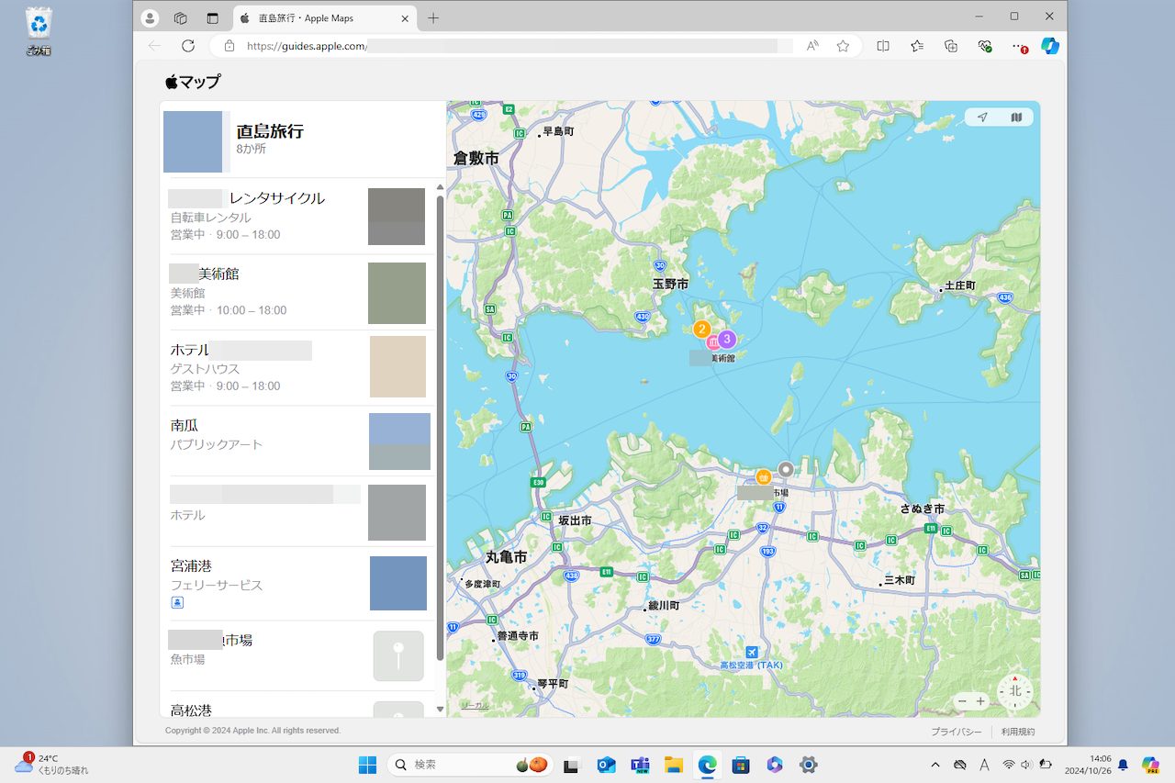The image size is (1175, 783).
Task: Toggle Edge split screen view
Action: [883, 46]
